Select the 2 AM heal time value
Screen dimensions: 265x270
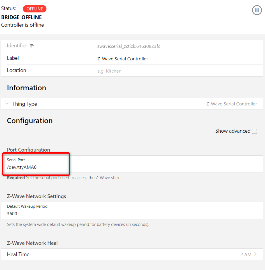(x=246, y=255)
